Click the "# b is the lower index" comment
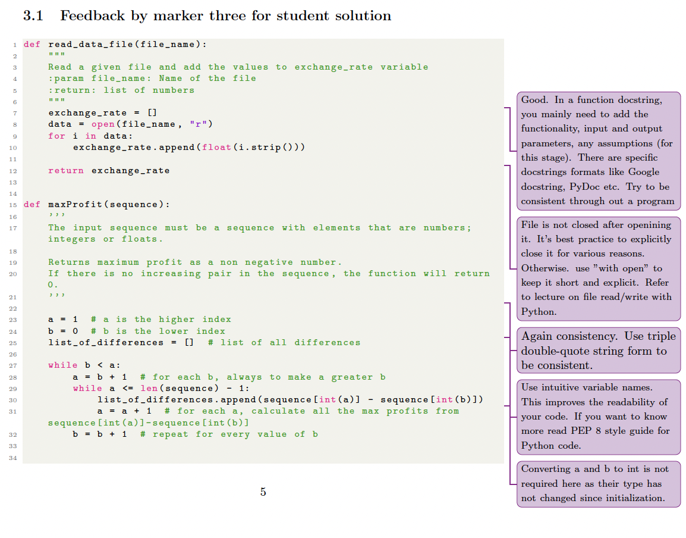 [158, 331]
